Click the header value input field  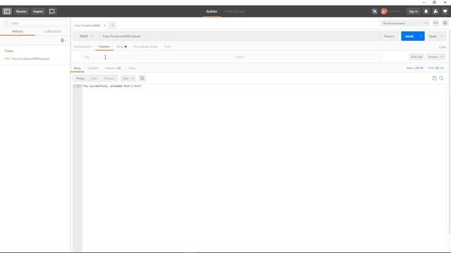(309, 57)
